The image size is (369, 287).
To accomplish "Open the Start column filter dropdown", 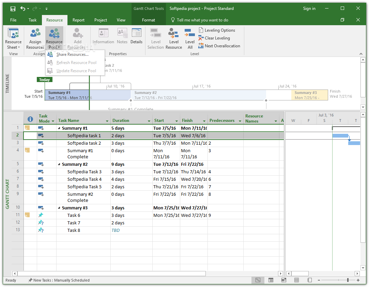I will [176, 121].
